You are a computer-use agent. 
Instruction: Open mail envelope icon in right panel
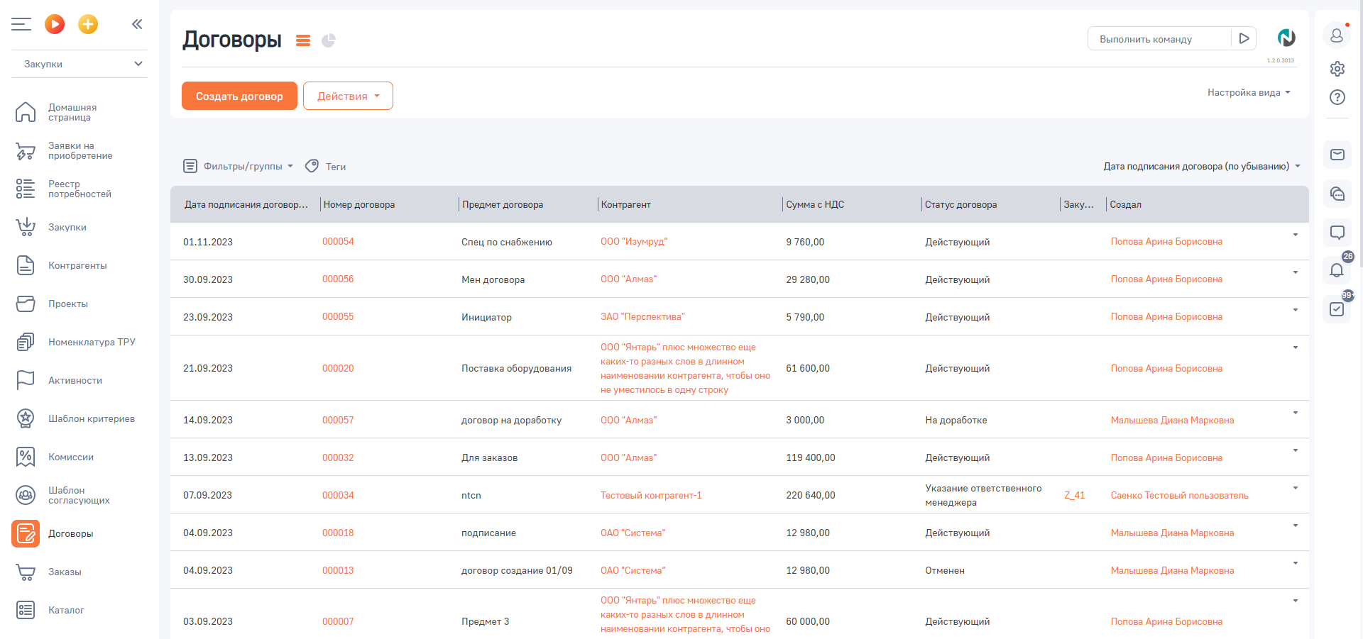(x=1337, y=155)
